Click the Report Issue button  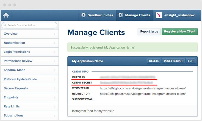tap(149, 31)
